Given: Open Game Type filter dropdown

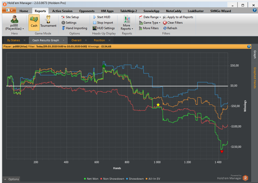Looking at the screenshot, I should point(150,23).
